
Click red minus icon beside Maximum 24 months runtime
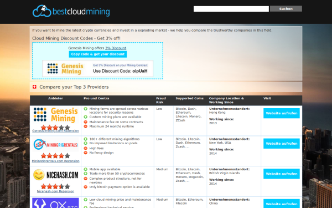point(86,126)
